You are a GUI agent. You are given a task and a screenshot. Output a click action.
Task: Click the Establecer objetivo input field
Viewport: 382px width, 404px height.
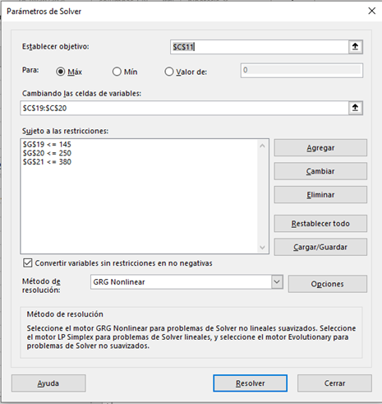coord(260,47)
